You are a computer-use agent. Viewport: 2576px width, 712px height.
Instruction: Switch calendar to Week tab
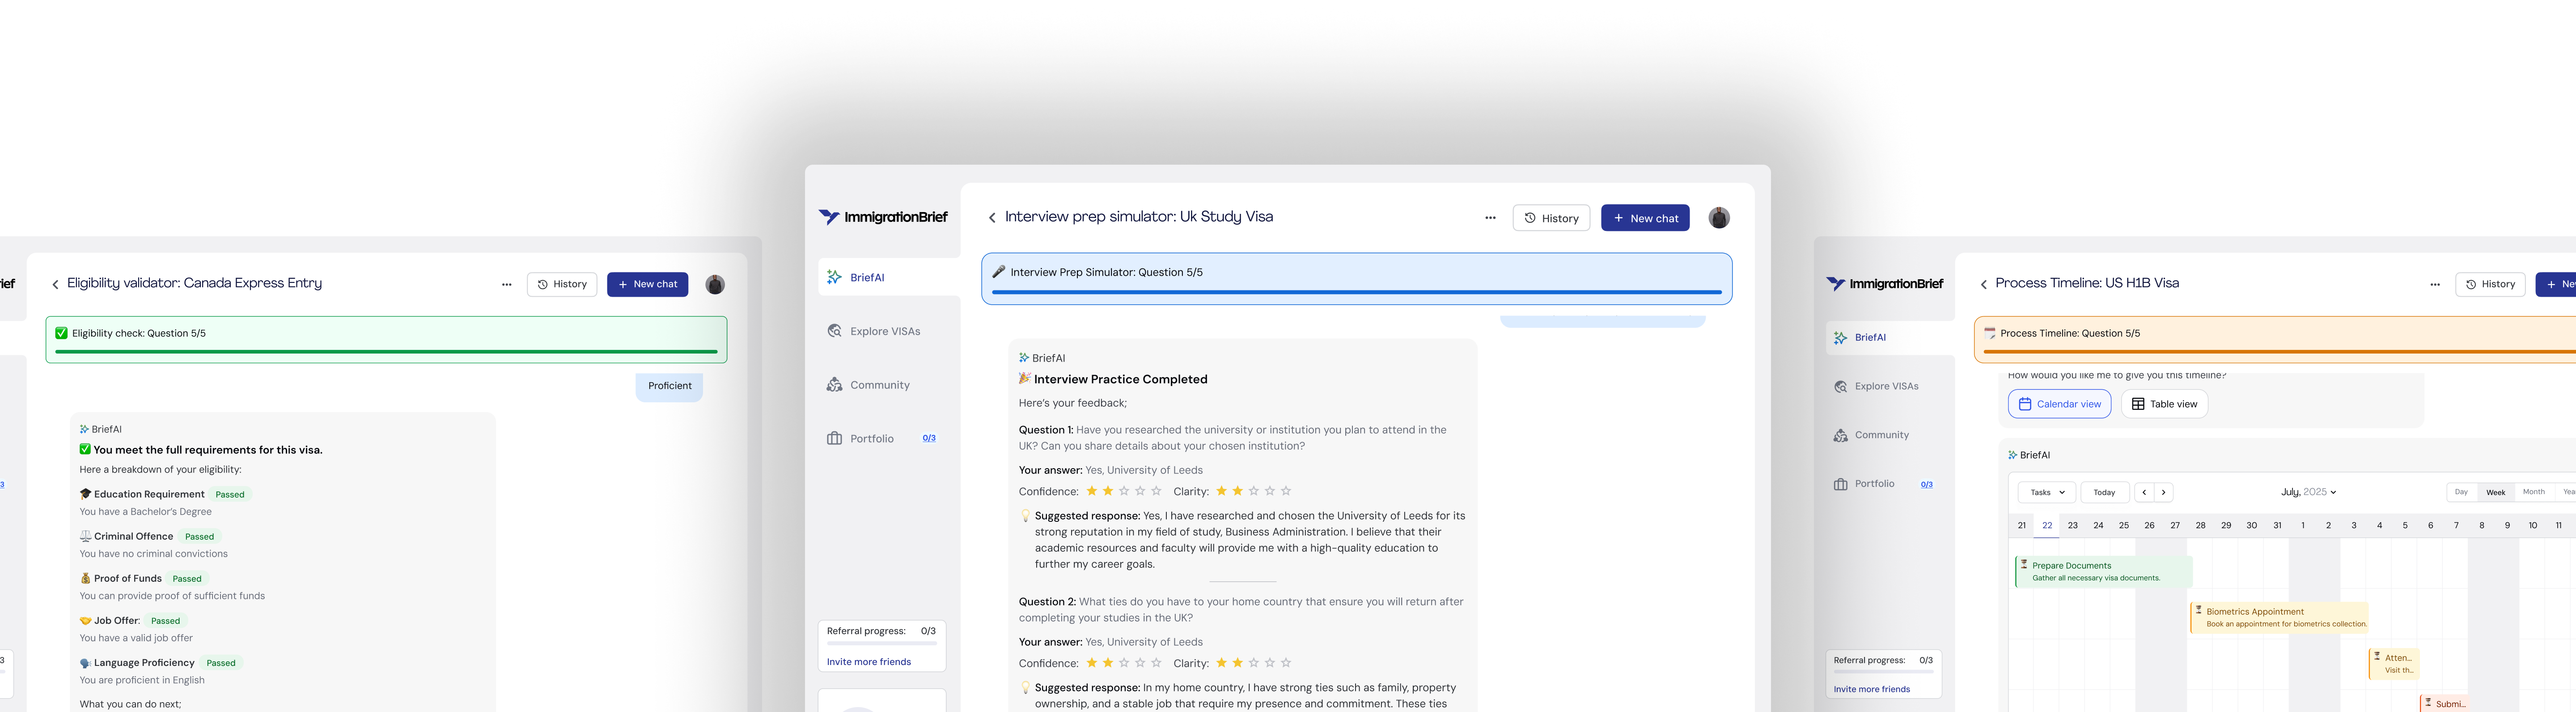(2496, 492)
